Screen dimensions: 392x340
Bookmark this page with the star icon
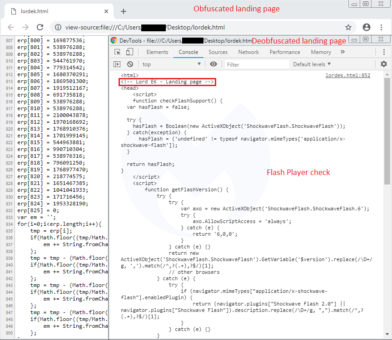[x=348, y=27]
